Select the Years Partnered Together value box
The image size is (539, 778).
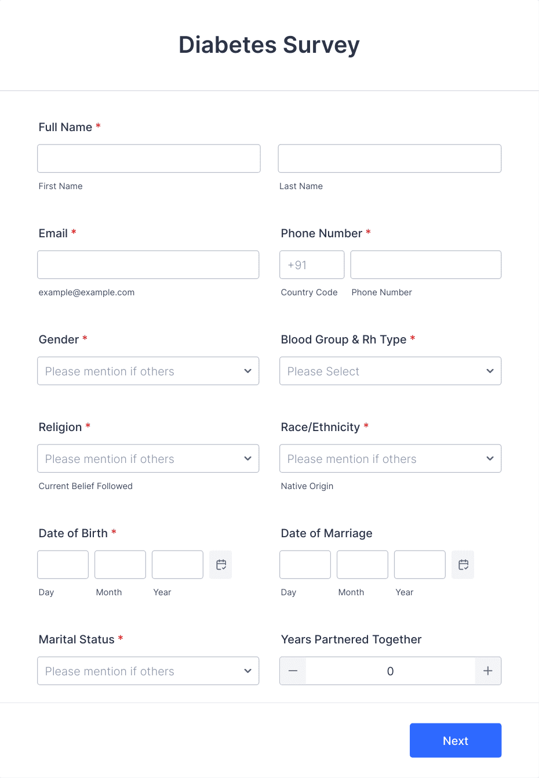pos(390,671)
